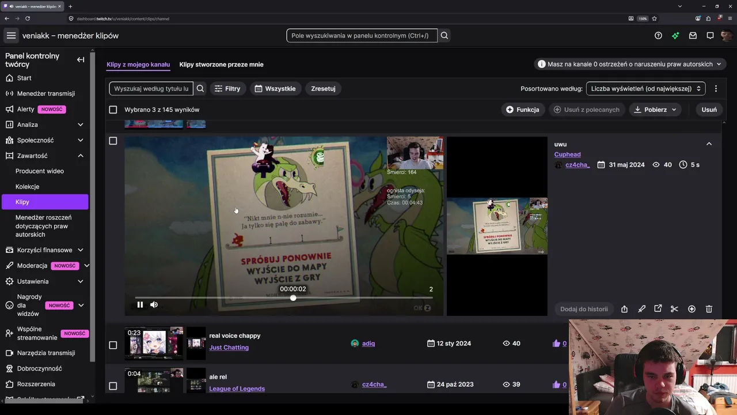Expand the Moderacja sidebar section
The image size is (737, 415).
[86, 266]
